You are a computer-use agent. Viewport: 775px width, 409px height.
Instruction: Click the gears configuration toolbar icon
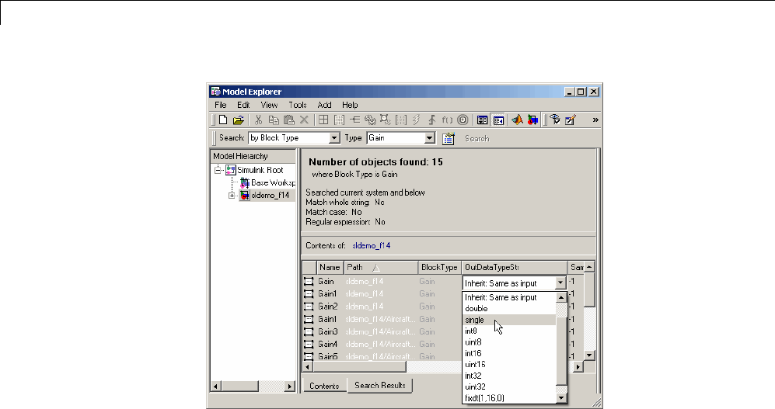(x=370, y=120)
